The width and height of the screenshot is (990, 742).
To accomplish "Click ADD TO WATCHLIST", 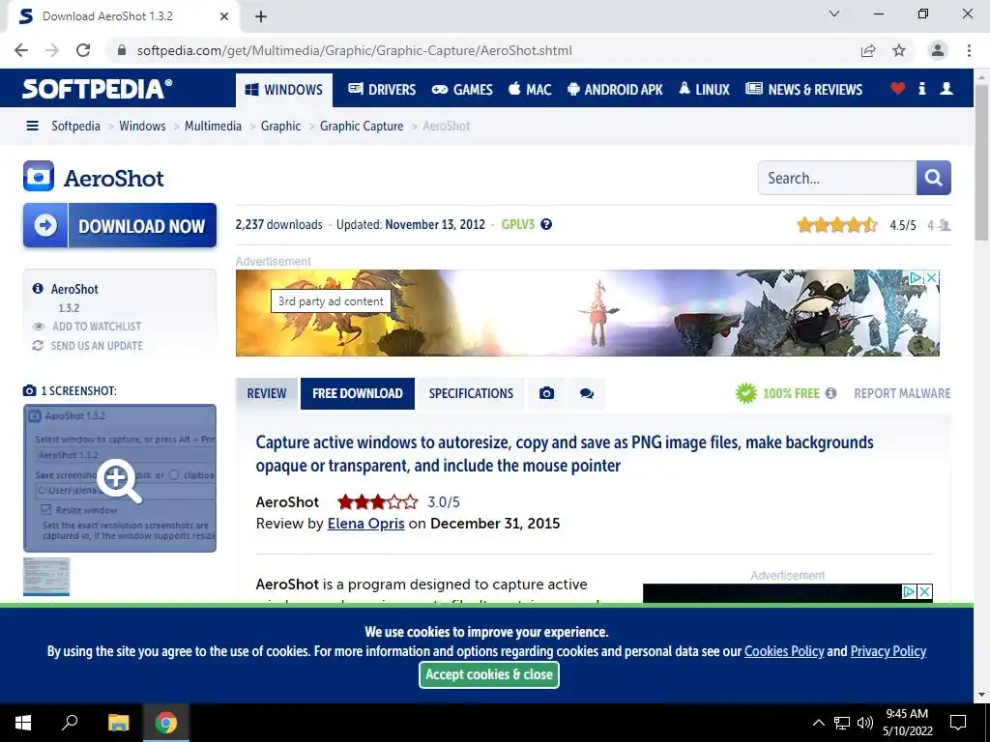I will [97, 327].
